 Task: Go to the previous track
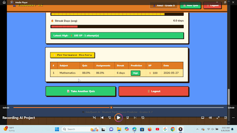pyautogui.click(x=102, y=118)
